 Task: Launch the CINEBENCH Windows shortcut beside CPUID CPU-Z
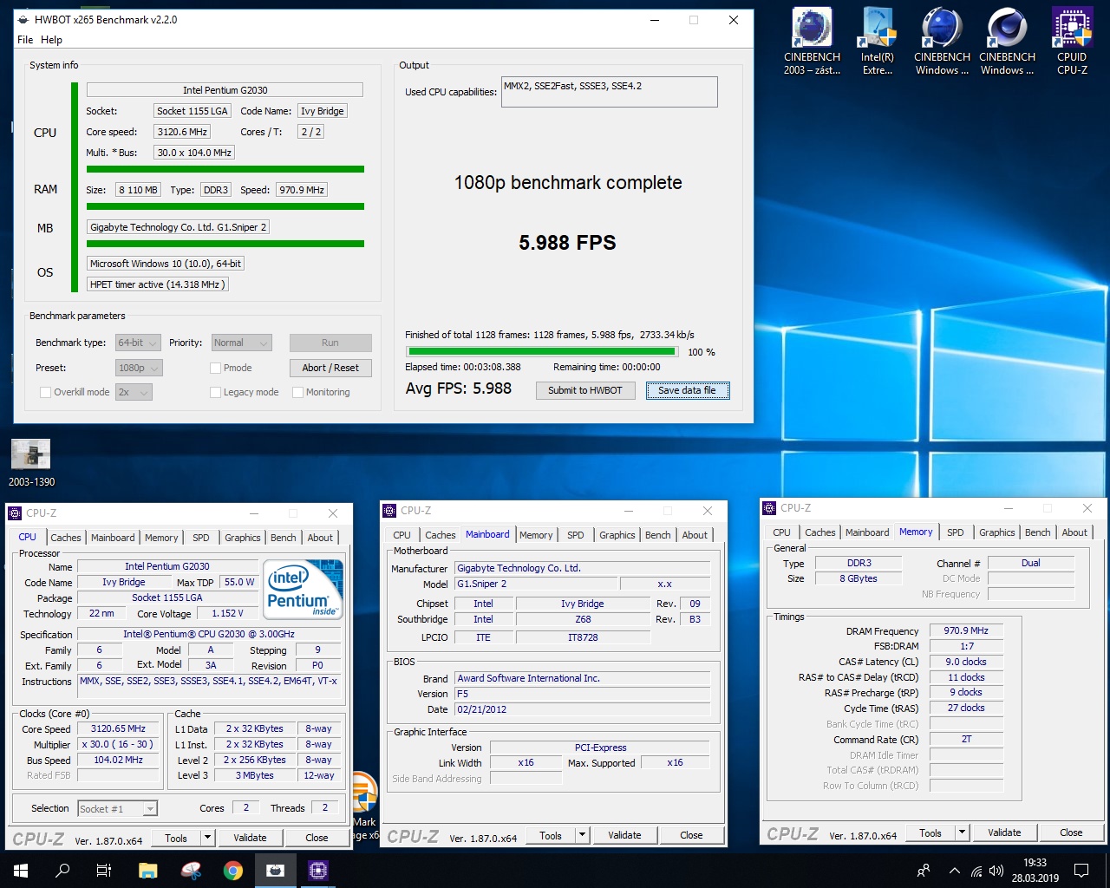click(1007, 42)
